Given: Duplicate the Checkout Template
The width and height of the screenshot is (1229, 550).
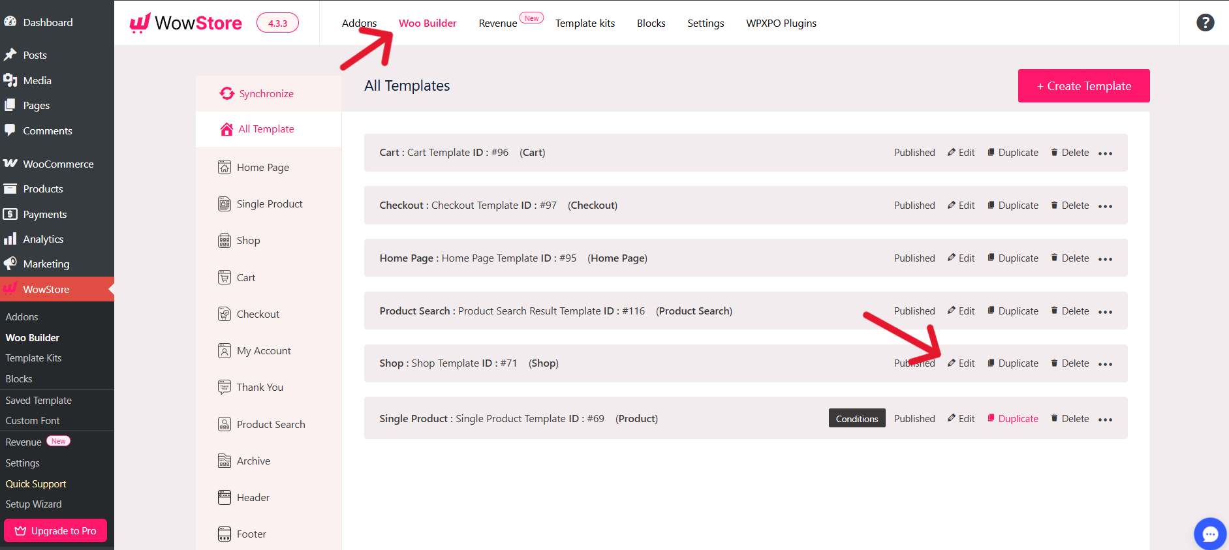Looking at the screenshot, I should pyautogui.click(x=1012, y=206).
